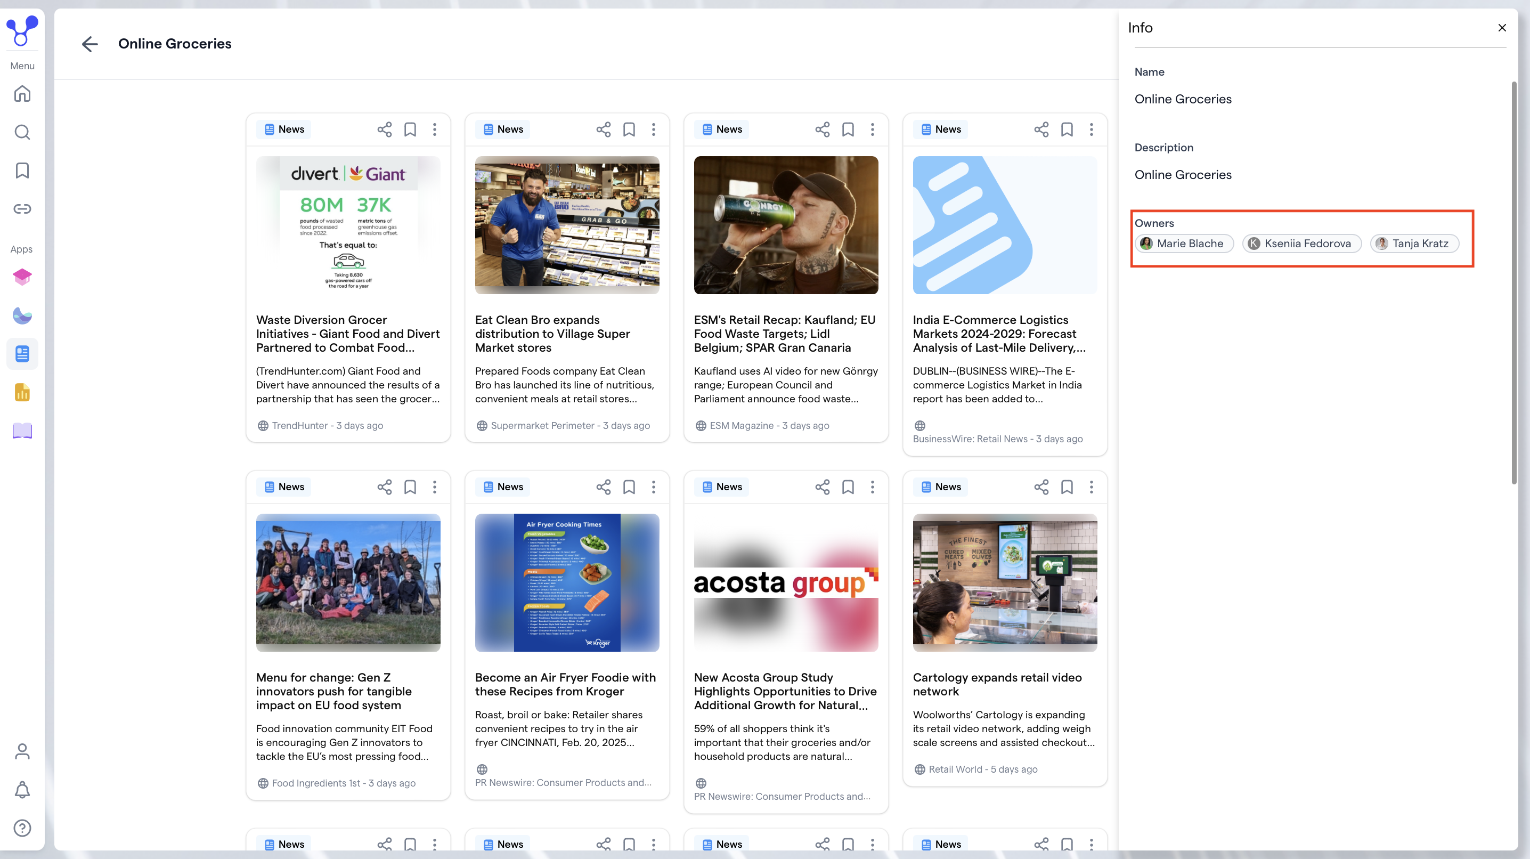Screen dimensions: 1530x859
Task: Bookmark the Waste Diversion Grocer article
Action: (x=410, y=129)
